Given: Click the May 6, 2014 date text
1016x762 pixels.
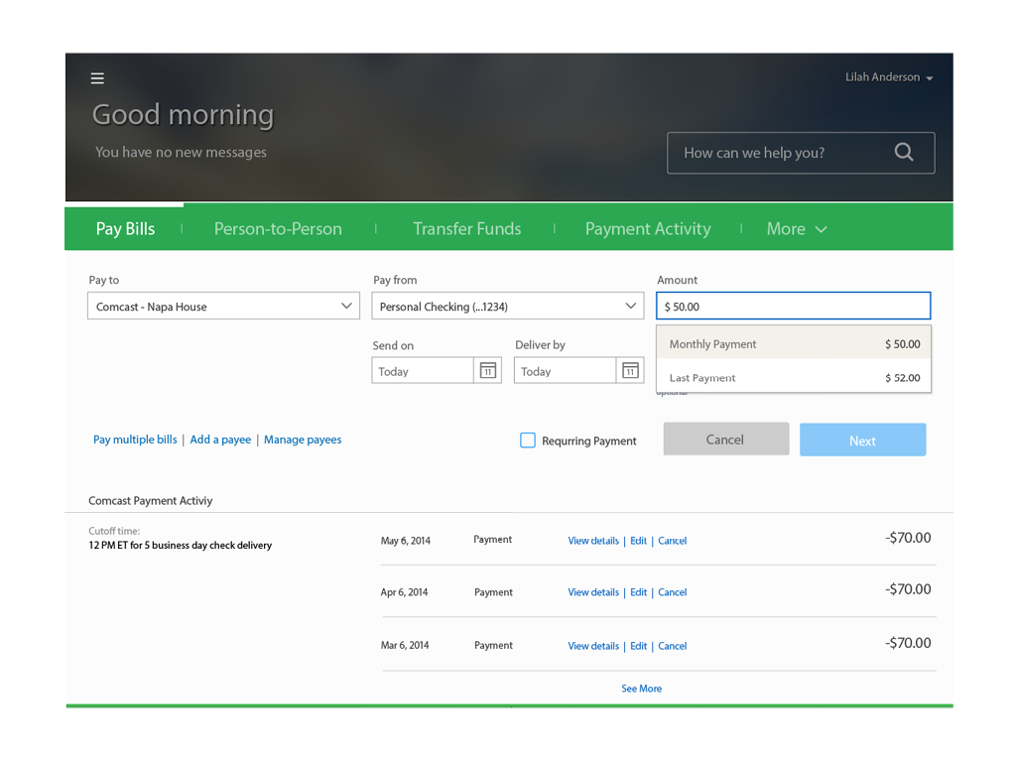Looking at the screenshot, I should tap(406, 541).
